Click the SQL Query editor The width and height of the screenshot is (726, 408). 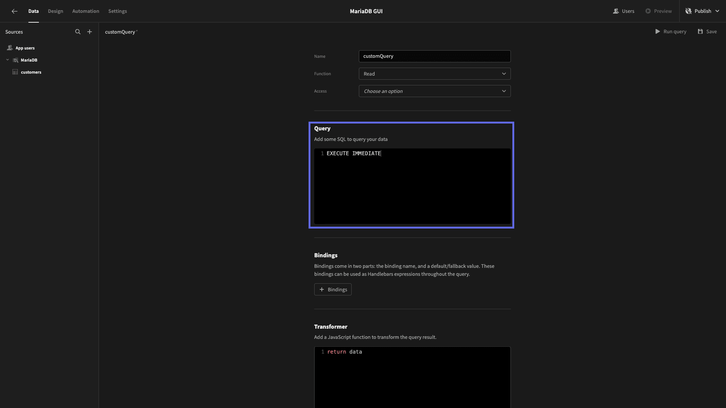coord(412,186)
